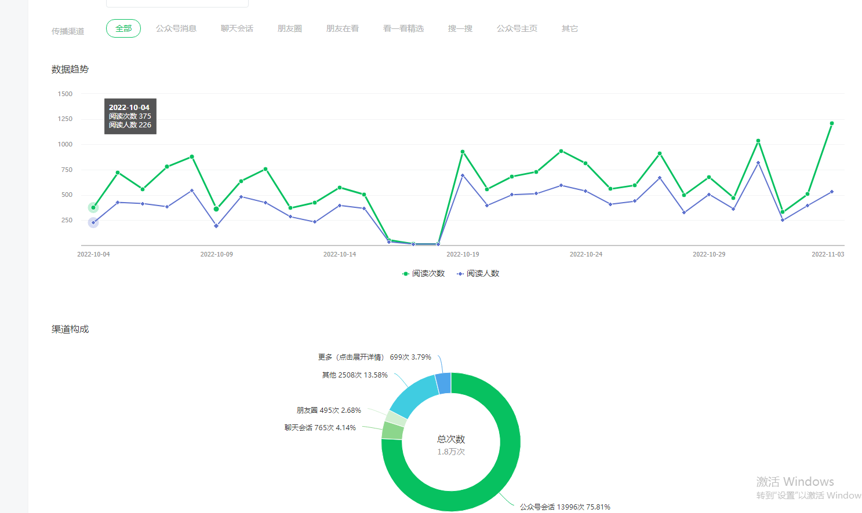
Task: Select highlighted blue point on 2022-10-04
Action: (x=93, y=222)
